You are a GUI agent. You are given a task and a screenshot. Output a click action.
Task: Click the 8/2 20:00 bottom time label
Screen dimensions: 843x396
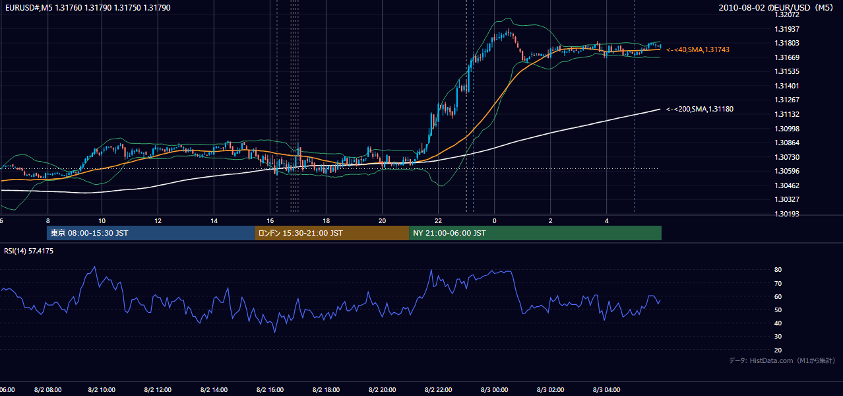coord(382,390)
